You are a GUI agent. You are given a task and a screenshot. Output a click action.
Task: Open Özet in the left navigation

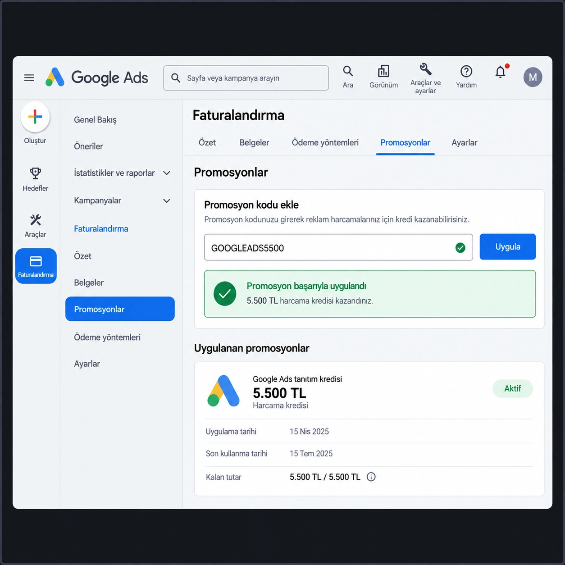[82, 256]
